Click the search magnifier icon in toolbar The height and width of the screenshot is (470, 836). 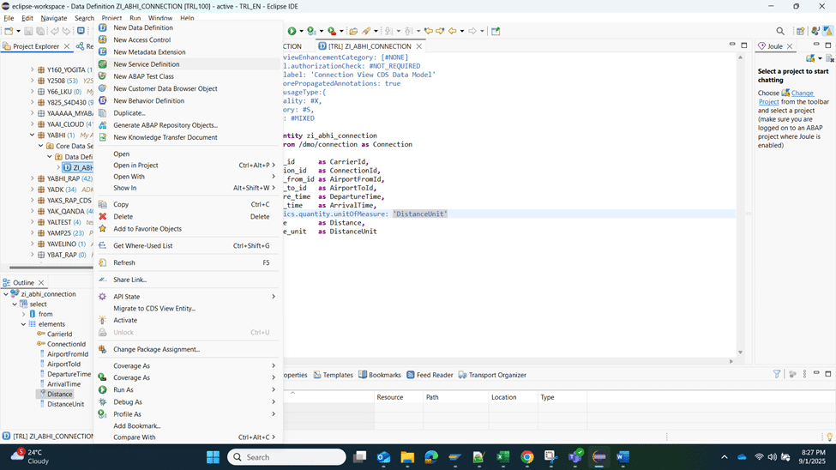(x=780, y=31)
